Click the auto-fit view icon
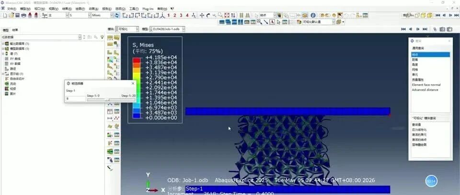Screen dimensions: 460x195 coord(227,15)
